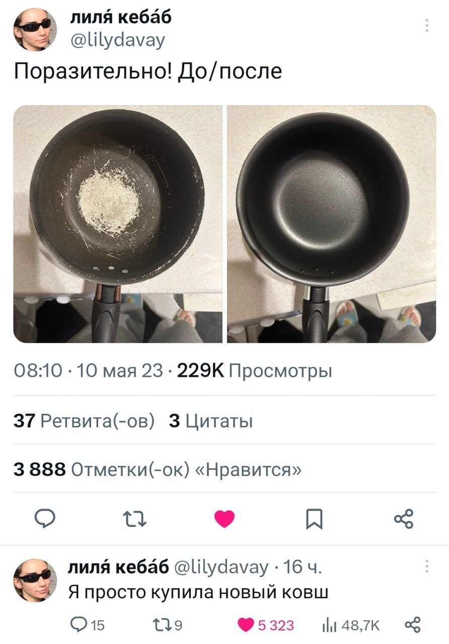This screenshot has height=644, width=449.
Task: Retweet the reply with 9 retweets
Action: point(165,625)
